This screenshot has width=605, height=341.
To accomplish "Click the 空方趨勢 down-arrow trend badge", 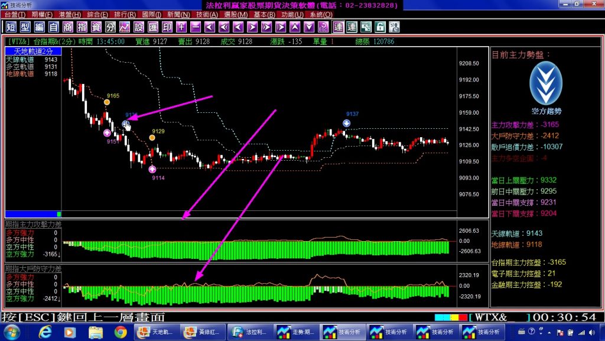I will (546, 83).
